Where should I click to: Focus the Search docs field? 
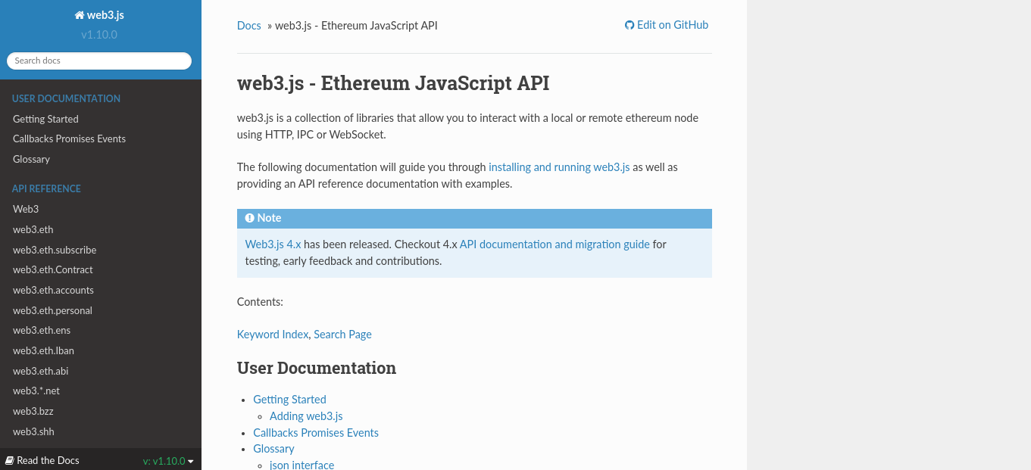tap(99, 61)
